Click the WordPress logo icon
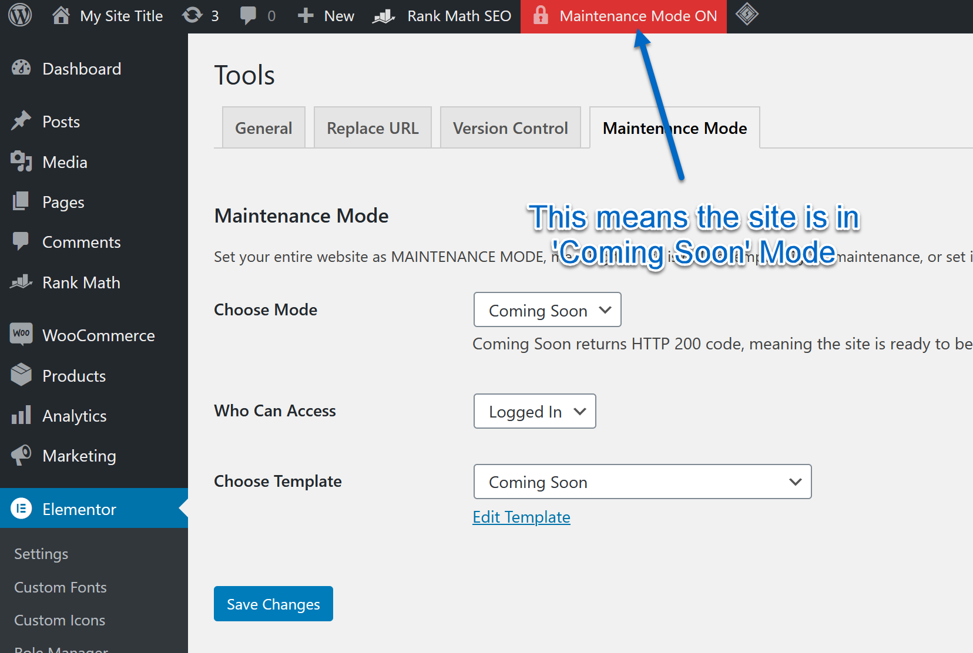 (20, 15)
